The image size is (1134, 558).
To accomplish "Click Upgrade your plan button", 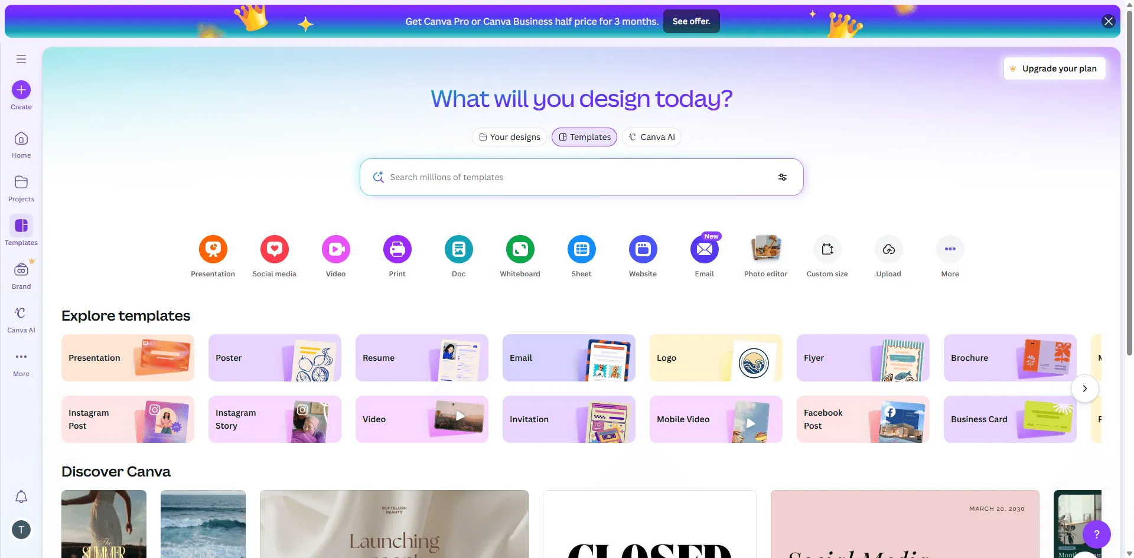I will [x=1054, y=68].
